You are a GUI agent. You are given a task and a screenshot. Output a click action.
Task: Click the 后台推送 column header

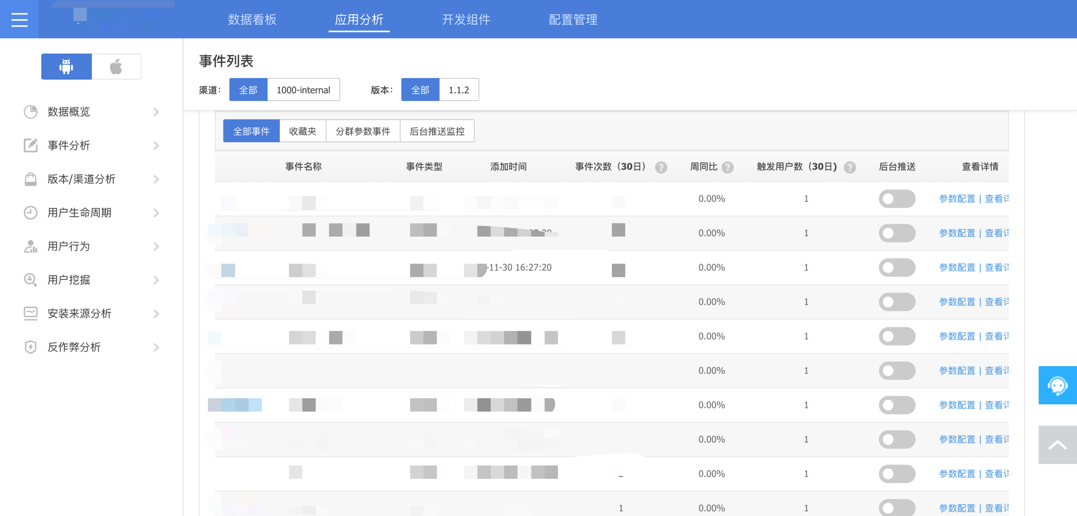point(897,167)
